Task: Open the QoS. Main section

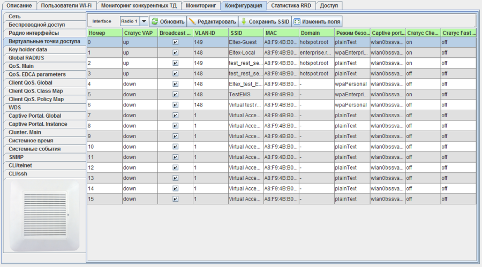Action: coord(45,66)
